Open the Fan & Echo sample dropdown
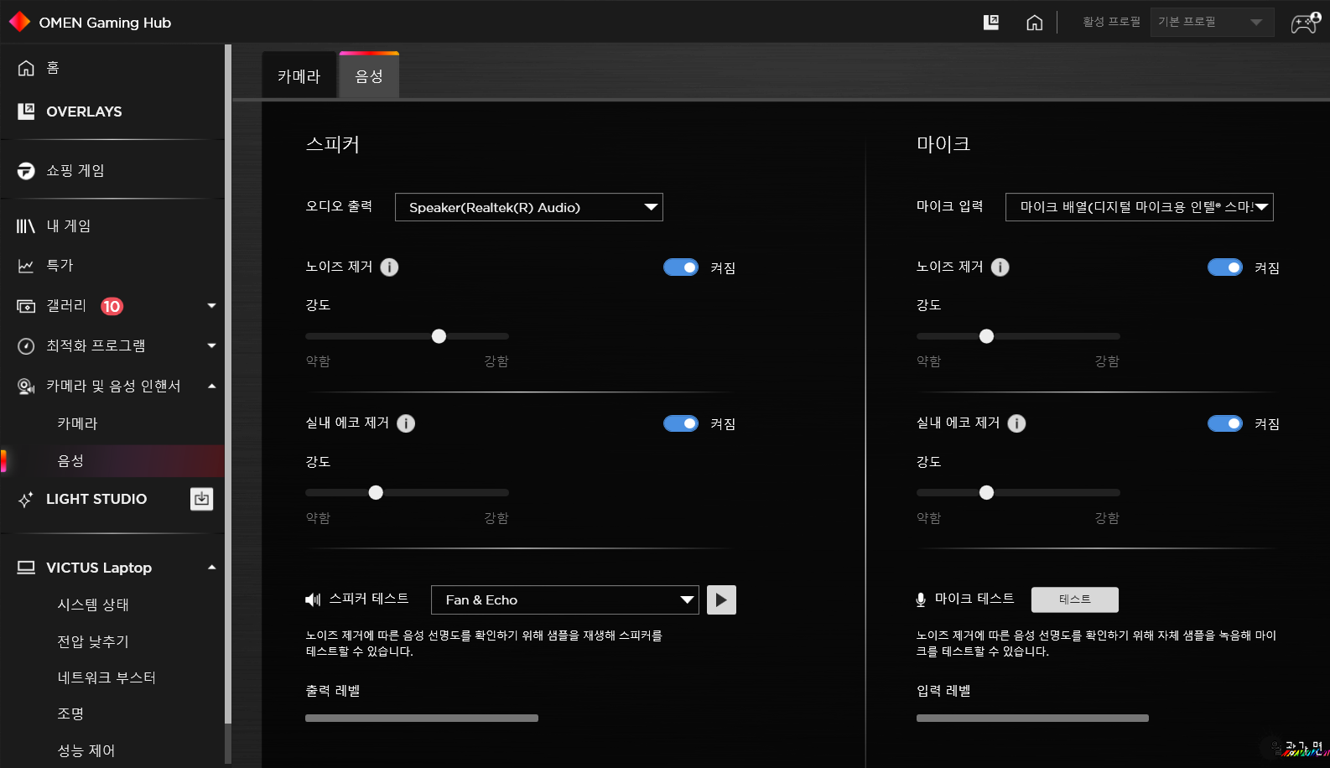The width and height of the screenshot is (1330, 768). tap(564, 600)
